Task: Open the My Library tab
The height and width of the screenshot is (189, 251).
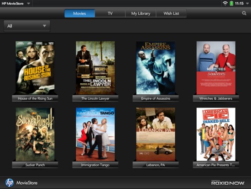Action: click(x=141, y=13)
